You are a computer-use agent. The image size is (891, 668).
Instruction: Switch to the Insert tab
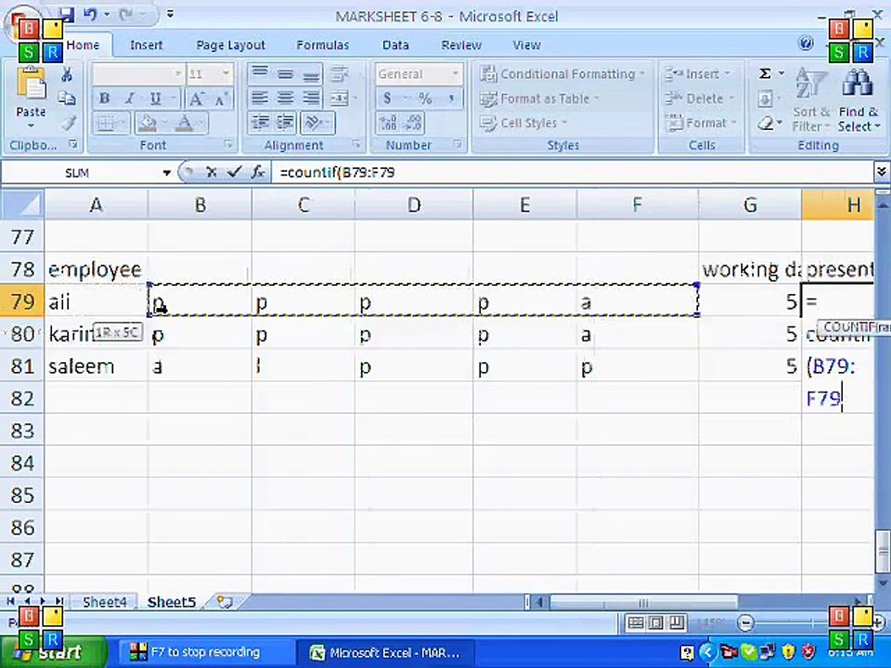[x=146, y=45]
